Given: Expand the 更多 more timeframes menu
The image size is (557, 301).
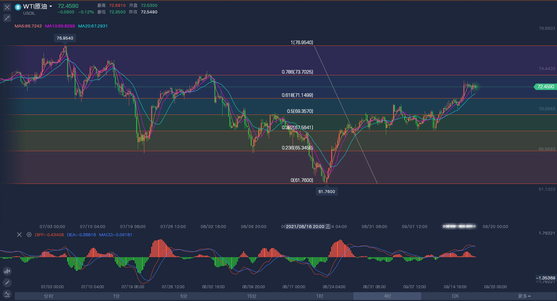Looking at the screenshot, I should coord(524,296).
